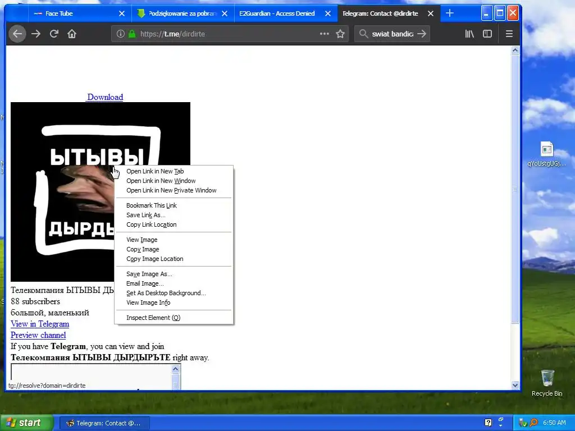Select the Telegram: Contact @dirdirte tab
575x431 pixels.
click(389, 13)
